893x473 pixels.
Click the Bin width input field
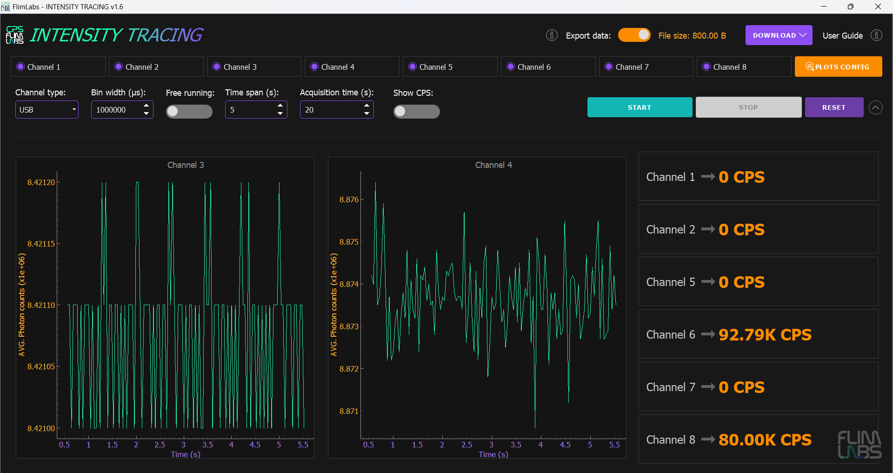[x=116, y=110]
